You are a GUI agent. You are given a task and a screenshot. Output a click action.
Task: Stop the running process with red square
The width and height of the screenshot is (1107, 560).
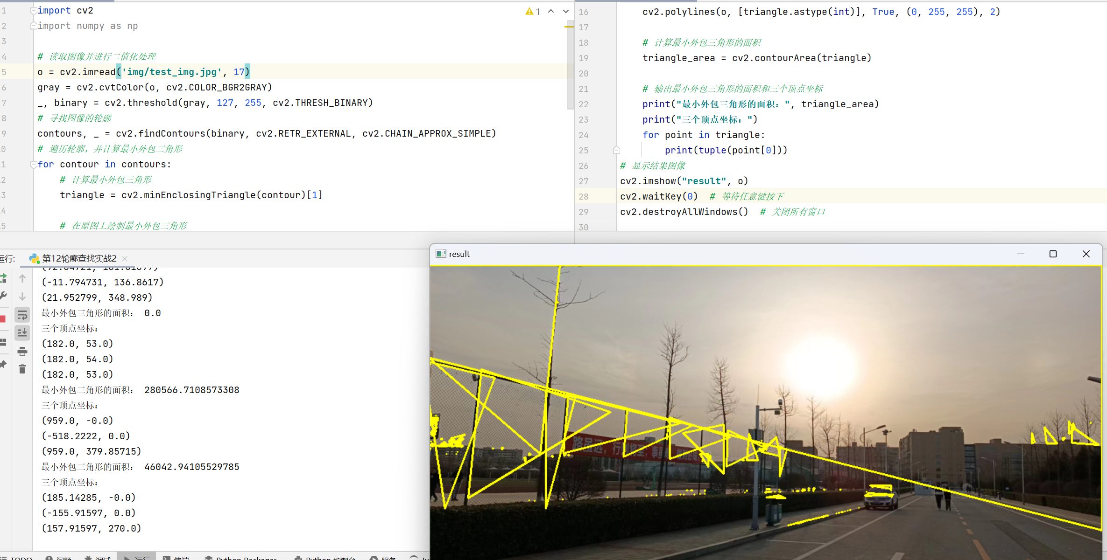click(x=3, y=319)
